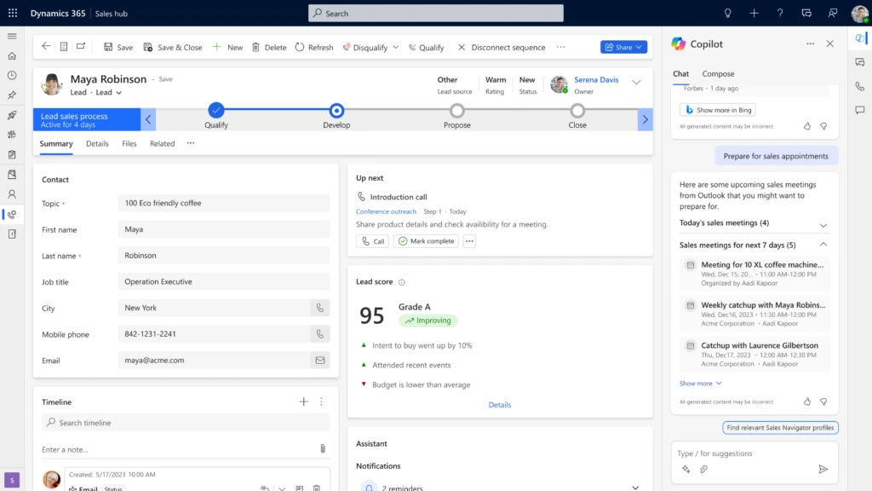Open the Disqualify dropdown in the toolbar
872x491 pixels.
(x=395, y=47)
